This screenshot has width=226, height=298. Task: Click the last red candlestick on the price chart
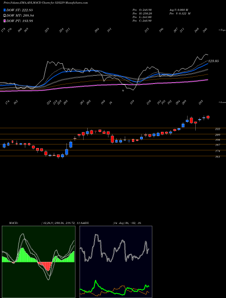pyautogui.click(x=208, y=117)
